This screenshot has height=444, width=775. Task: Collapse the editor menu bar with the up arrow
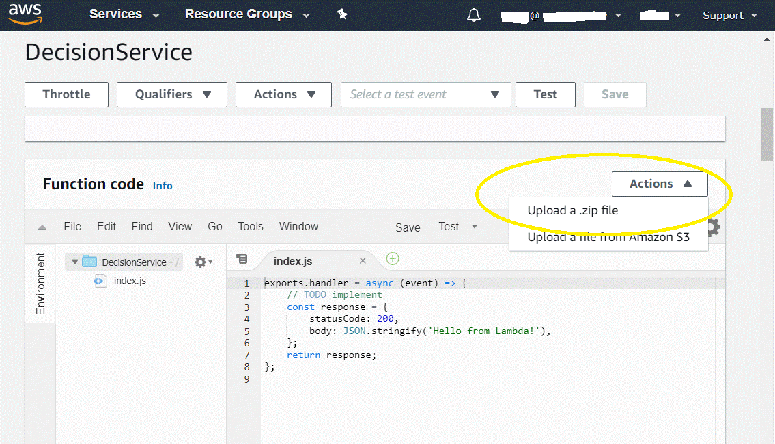tap(42, 226)
